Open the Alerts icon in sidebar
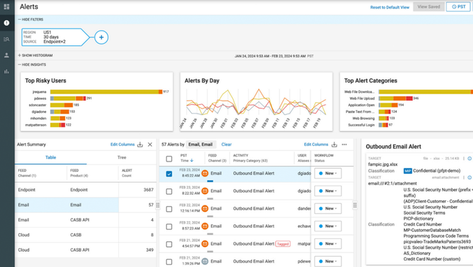 click(7, 23)
